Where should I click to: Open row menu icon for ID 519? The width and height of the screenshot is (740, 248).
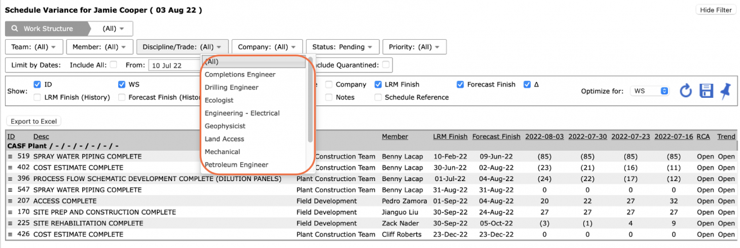point(10,156)
